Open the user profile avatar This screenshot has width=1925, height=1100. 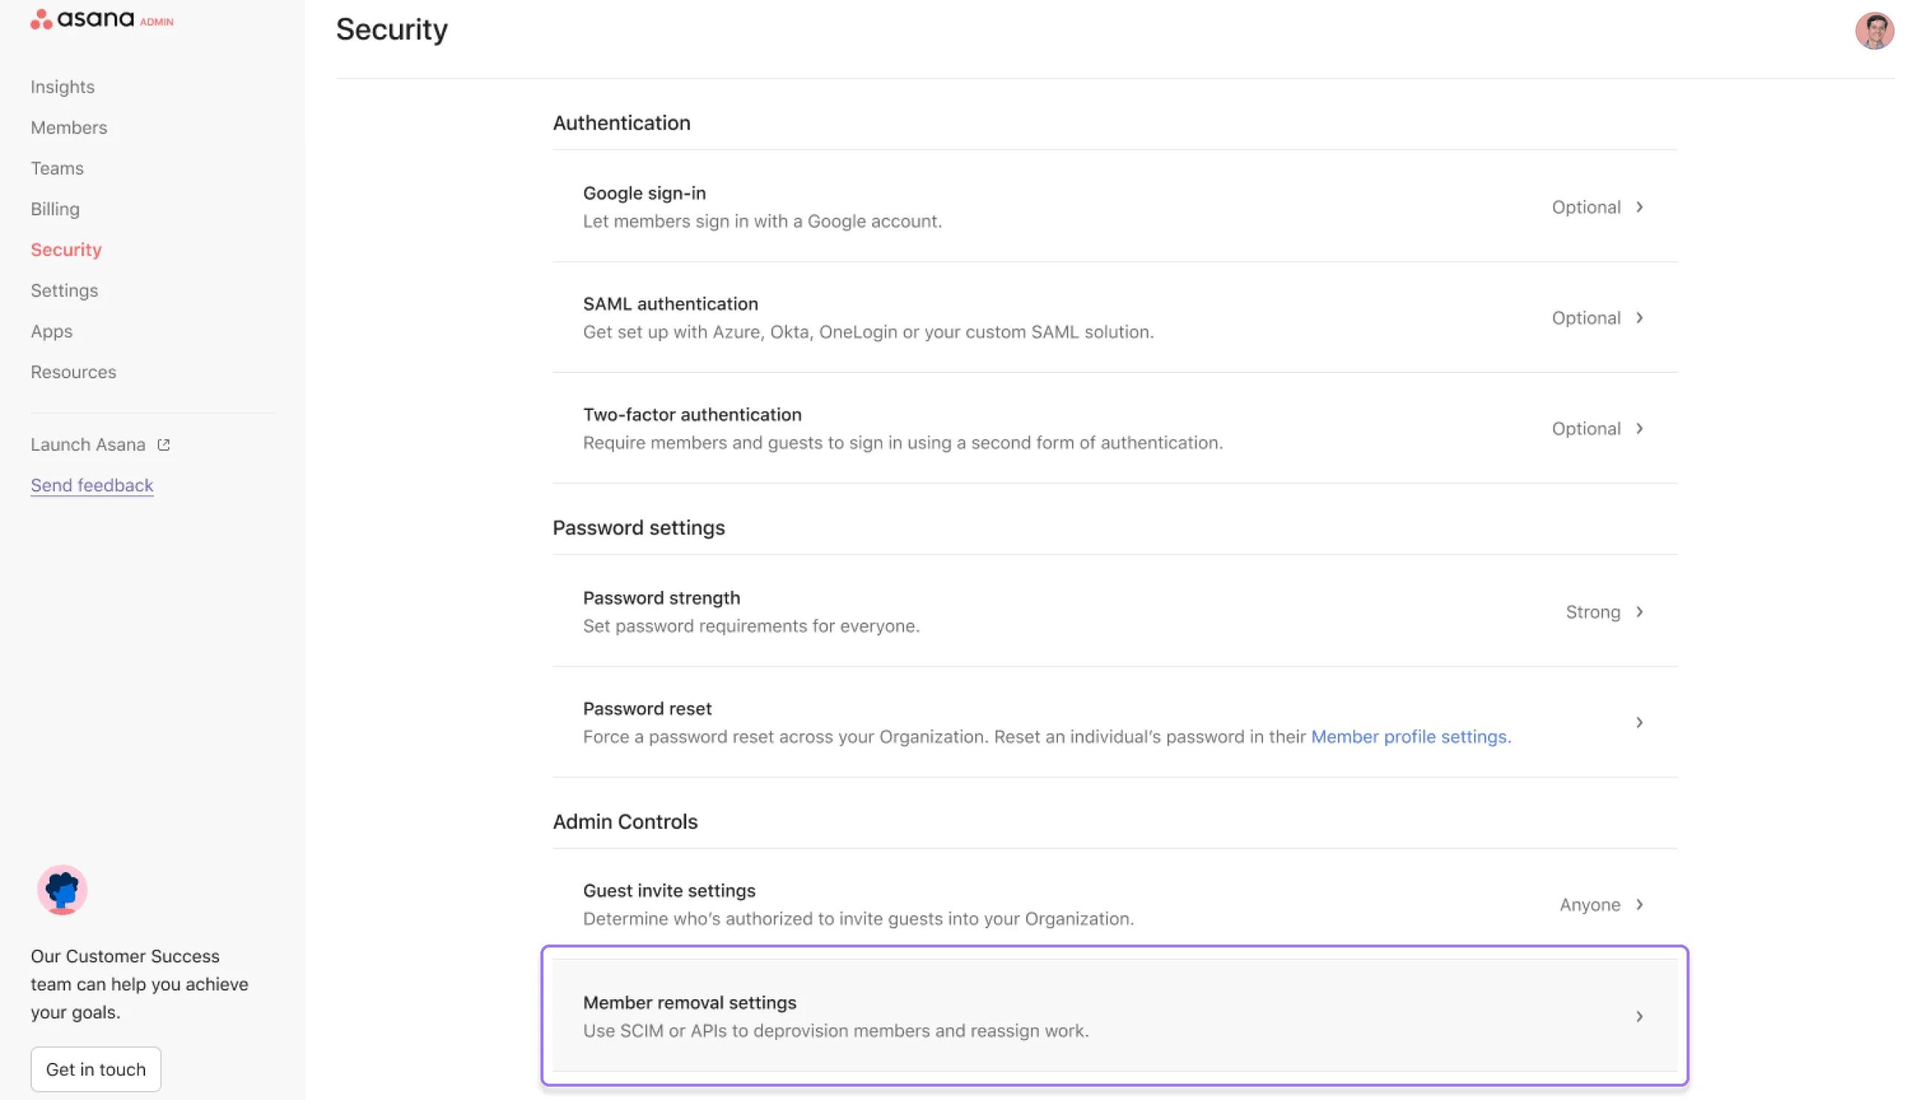point(1874,31)
